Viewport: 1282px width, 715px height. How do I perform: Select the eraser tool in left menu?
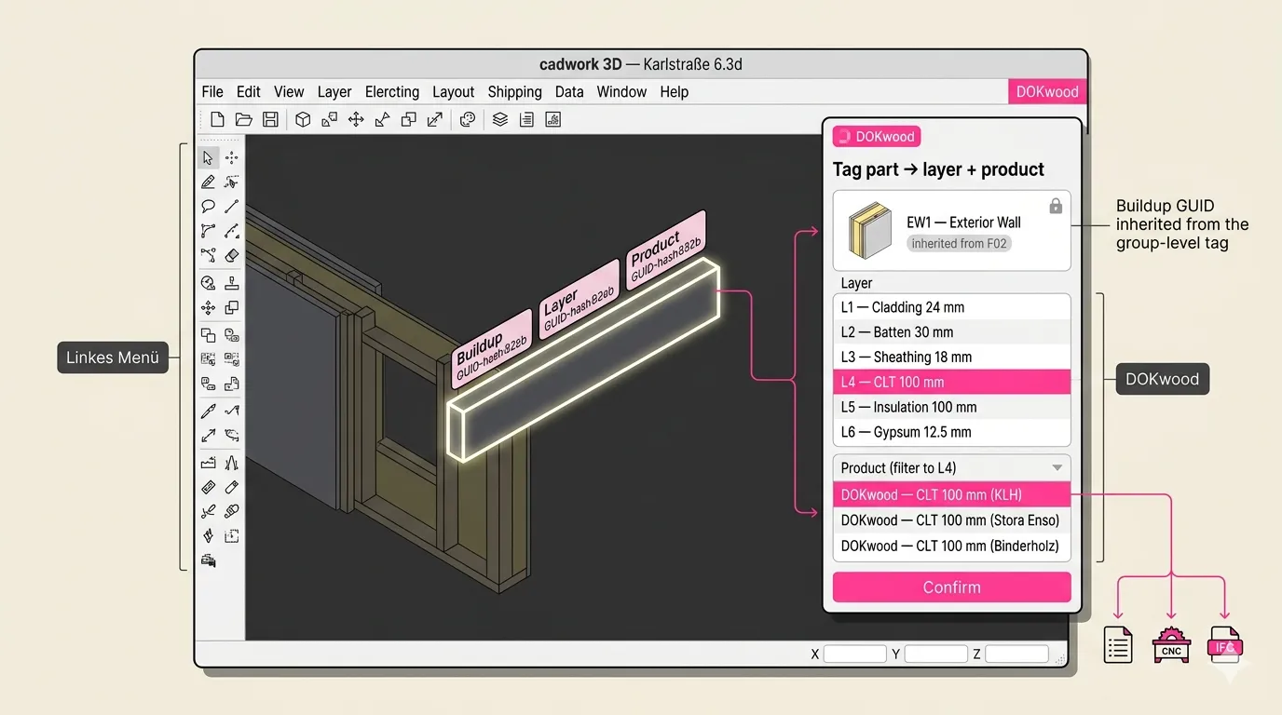[x=232, y=255]
